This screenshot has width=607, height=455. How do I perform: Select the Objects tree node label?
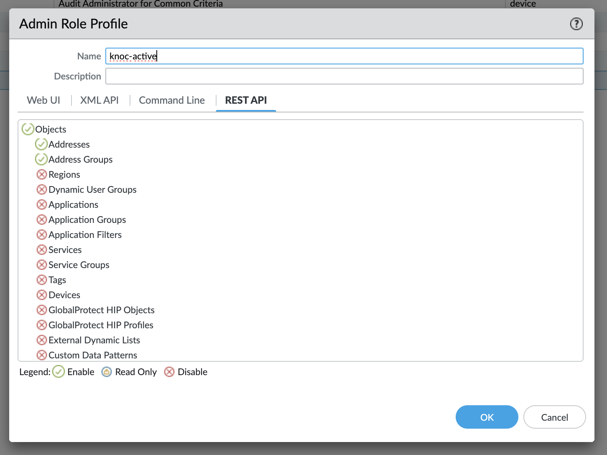pos(51,129)
